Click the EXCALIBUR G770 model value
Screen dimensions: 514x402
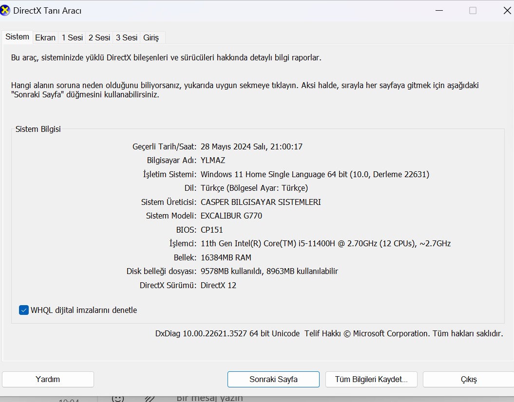(231, 216)
